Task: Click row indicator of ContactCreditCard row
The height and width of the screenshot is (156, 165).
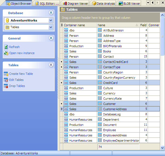Action: tap(62, 62)
